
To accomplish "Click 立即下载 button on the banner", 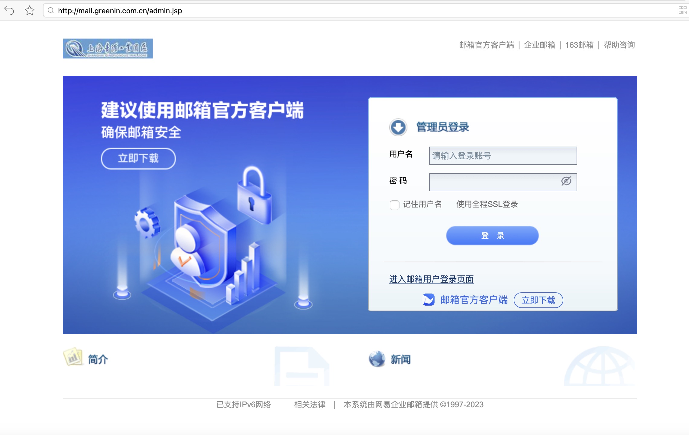I will [x=138, y=158].
